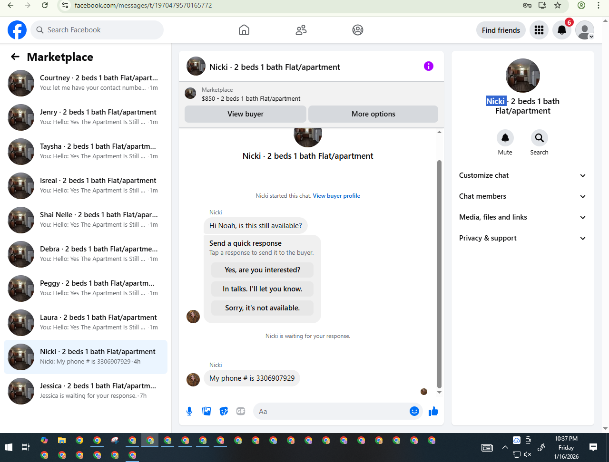
Task: Open the Jenry conversation
Action: click(86, 117)
